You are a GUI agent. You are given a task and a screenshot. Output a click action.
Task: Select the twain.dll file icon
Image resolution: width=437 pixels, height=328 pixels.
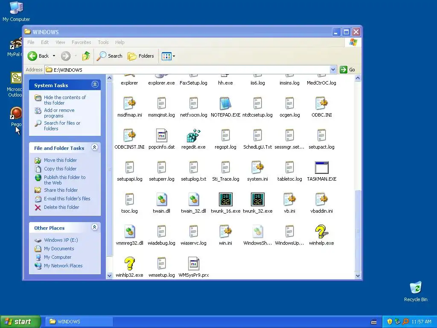[161, 199]
